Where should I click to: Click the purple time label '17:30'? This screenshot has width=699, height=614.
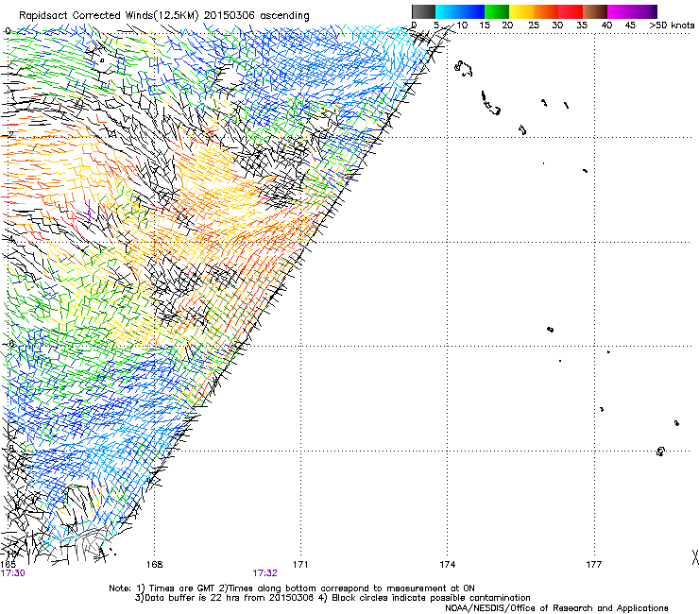[12, 573]
